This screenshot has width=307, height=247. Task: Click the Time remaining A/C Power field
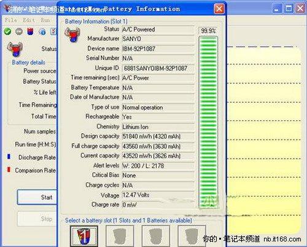[158, 78]
